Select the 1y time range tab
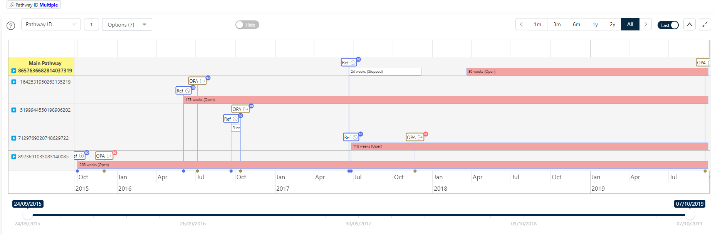 click(x=595, y=24)
